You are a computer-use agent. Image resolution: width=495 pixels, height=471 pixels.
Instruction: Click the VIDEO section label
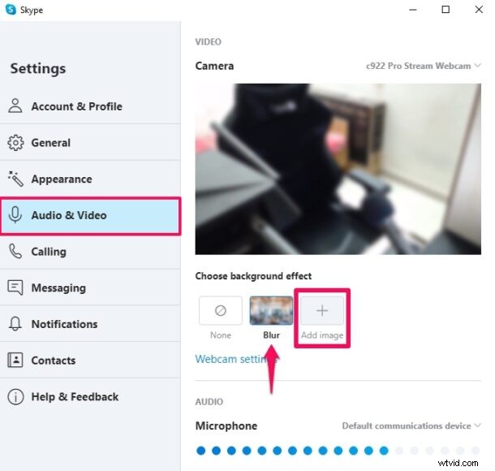click(x=209, y=41)
